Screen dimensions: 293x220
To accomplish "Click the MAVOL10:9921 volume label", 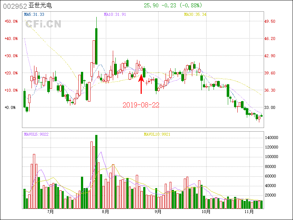I will [157, 134].
